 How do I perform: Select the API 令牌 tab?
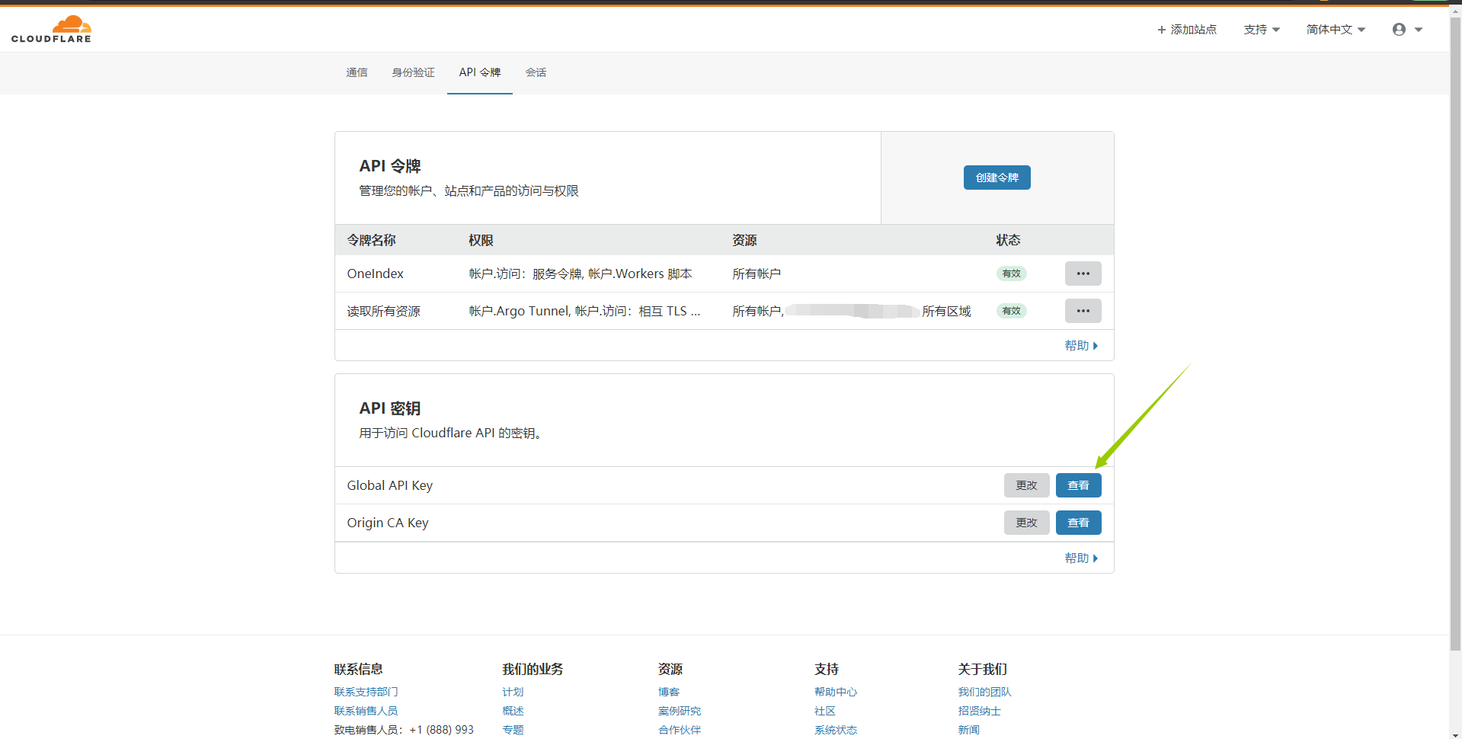point(480,72)
